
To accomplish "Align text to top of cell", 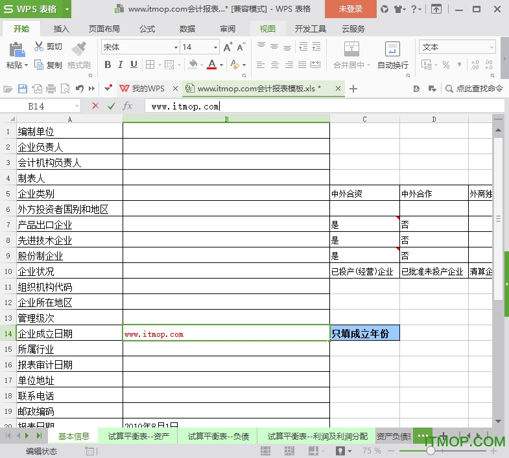I will click(x=261, y=47).
